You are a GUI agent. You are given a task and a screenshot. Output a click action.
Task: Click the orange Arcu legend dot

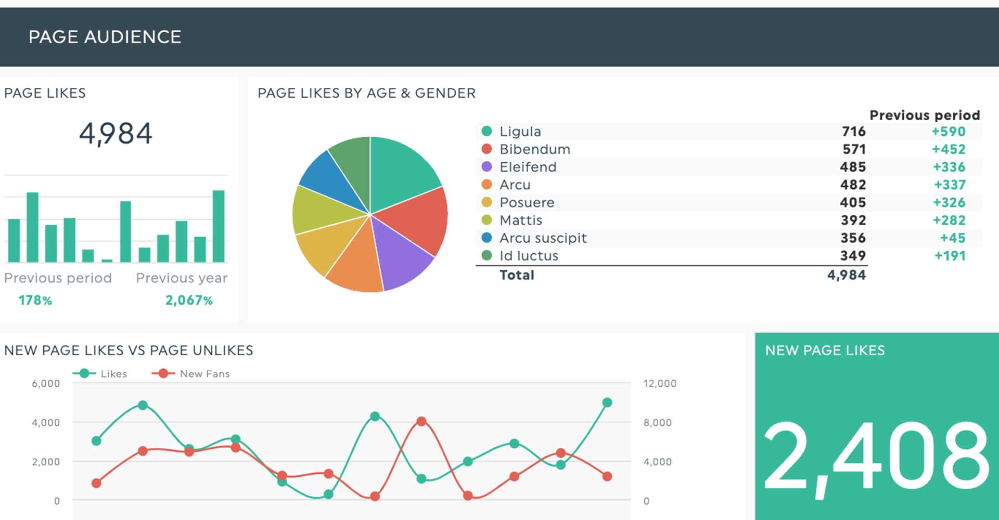coord(486,184)
